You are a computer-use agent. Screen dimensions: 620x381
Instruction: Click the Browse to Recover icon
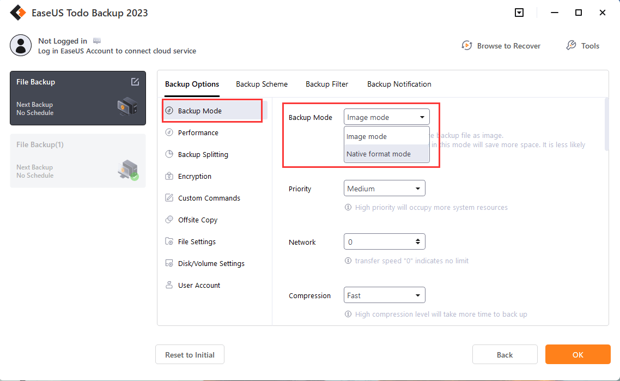click(x=467, y=45)
